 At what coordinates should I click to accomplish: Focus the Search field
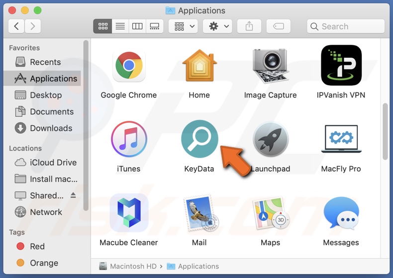click(346, 26)
